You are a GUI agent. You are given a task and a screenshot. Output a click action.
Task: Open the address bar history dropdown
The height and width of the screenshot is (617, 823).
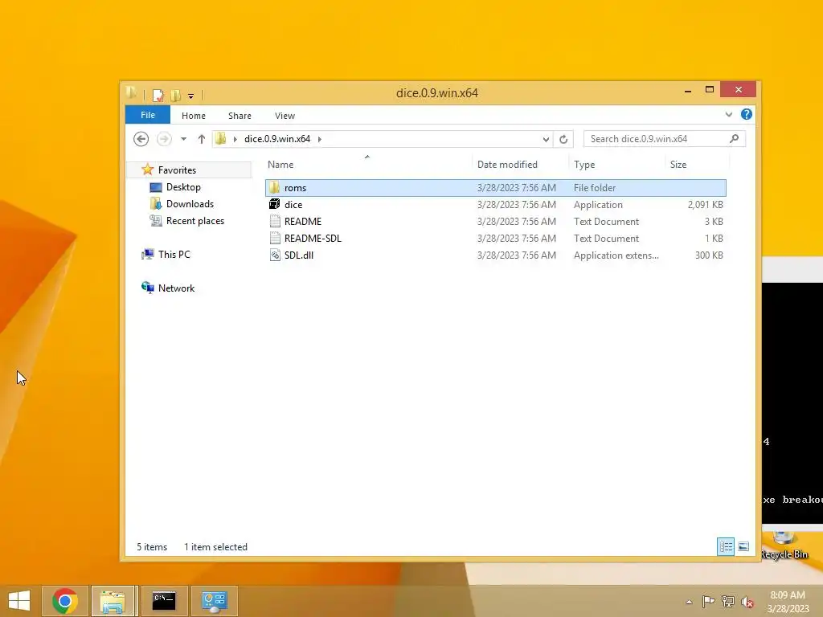[x=546, y=139]
